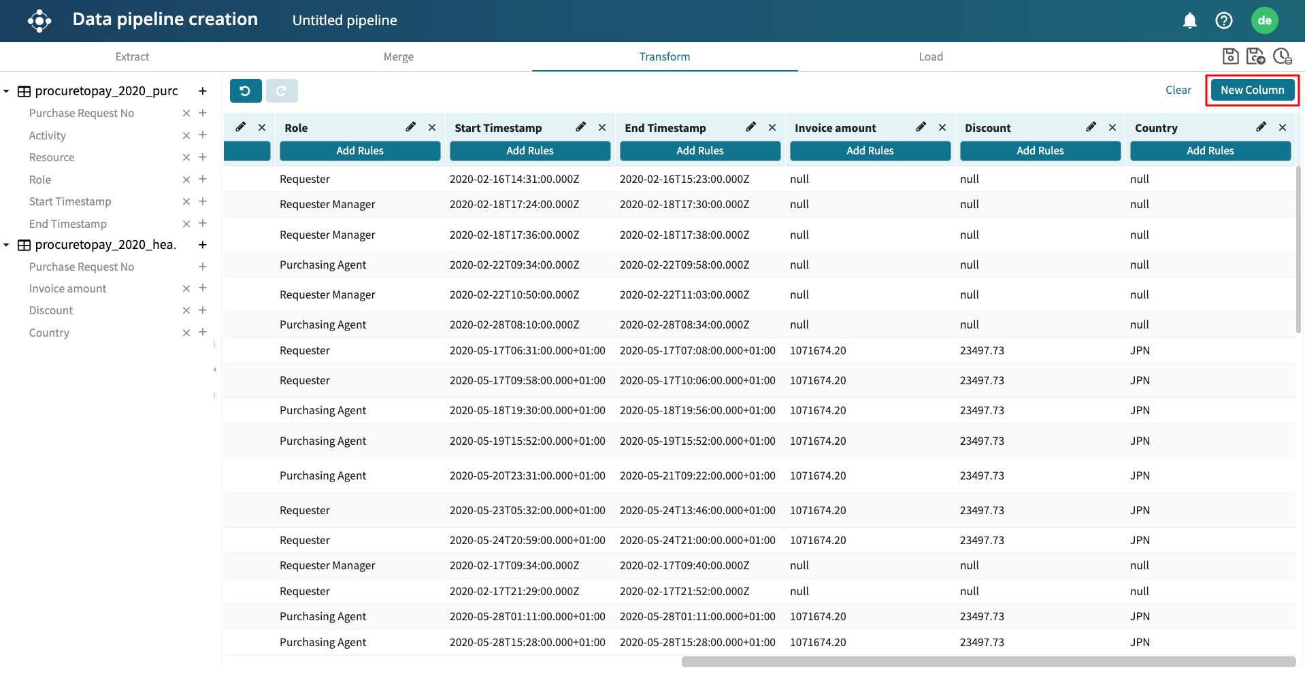Screen dimensions: 1305x674
Task: Edit the Role column name
Action: [x=410, y=127]
